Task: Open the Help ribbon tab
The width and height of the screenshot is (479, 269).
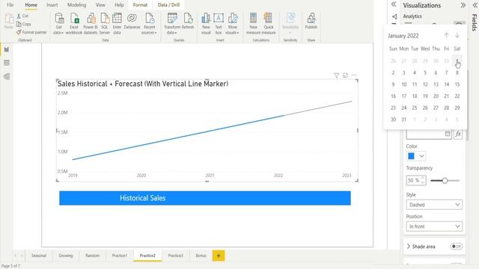Action: (119, 5)
